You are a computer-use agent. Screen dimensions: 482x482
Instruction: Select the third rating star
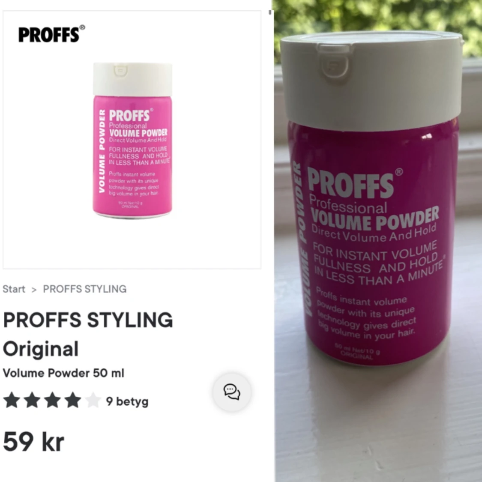tap(52, 400)
